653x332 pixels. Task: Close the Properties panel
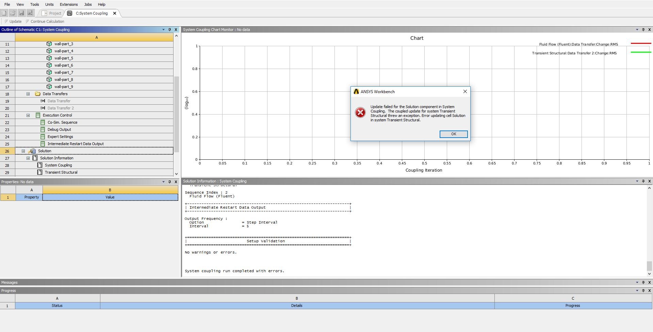pyautogui.click(x=176, y=182)
